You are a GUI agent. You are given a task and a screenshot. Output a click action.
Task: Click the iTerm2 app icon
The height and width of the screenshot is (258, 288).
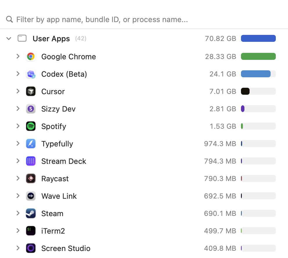tap(31, 231)
